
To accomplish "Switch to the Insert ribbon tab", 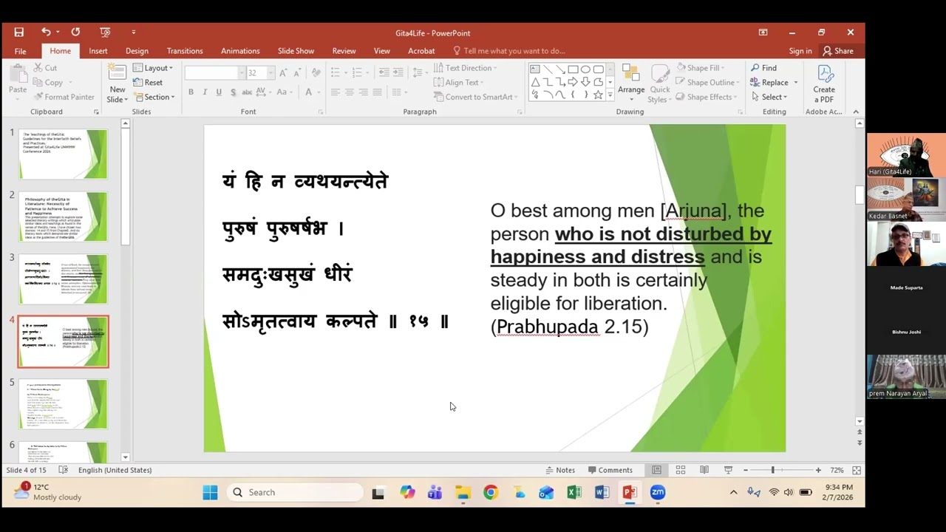I will click(x=98, y=51).
